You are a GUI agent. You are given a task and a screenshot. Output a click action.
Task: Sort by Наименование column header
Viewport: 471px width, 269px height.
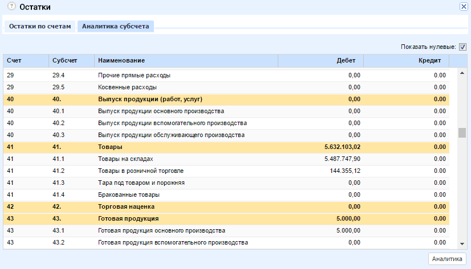[x=186, y=60]
